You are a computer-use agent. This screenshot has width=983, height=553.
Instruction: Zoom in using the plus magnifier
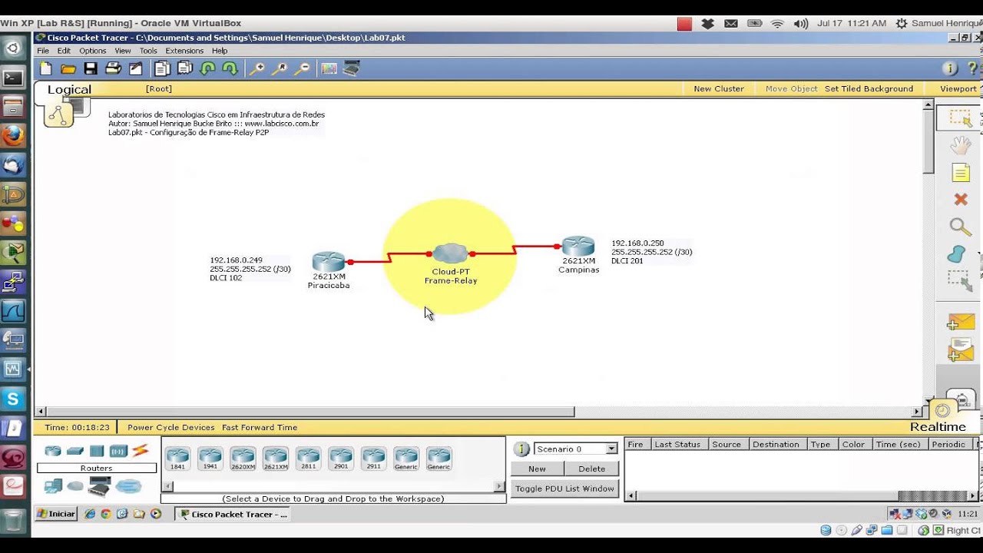click(257, 68)
